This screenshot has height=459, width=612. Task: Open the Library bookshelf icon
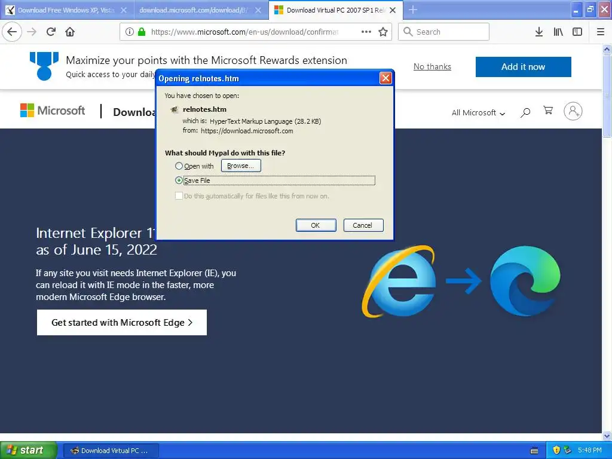point(558,32)
